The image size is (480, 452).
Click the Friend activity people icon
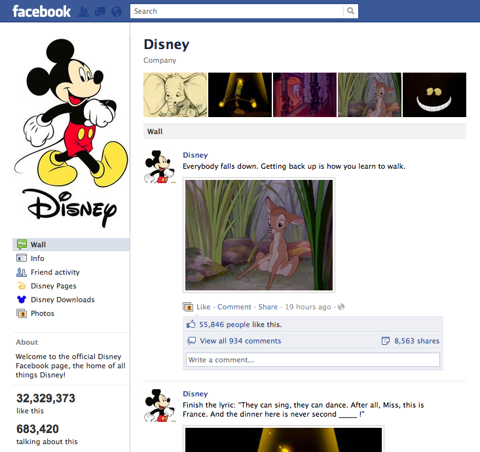[x=22, y=272]
